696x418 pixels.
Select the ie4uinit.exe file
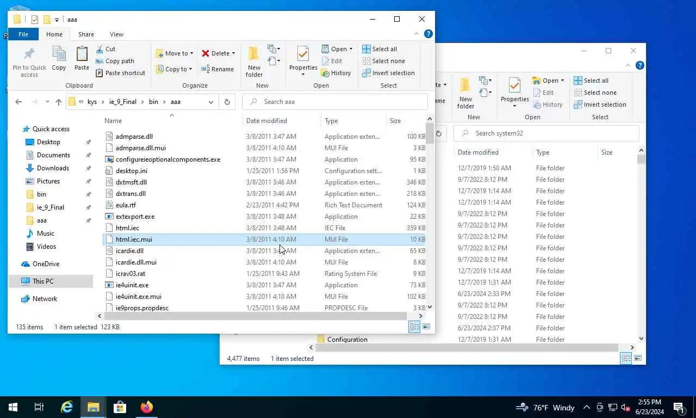(x=264, y=285)
